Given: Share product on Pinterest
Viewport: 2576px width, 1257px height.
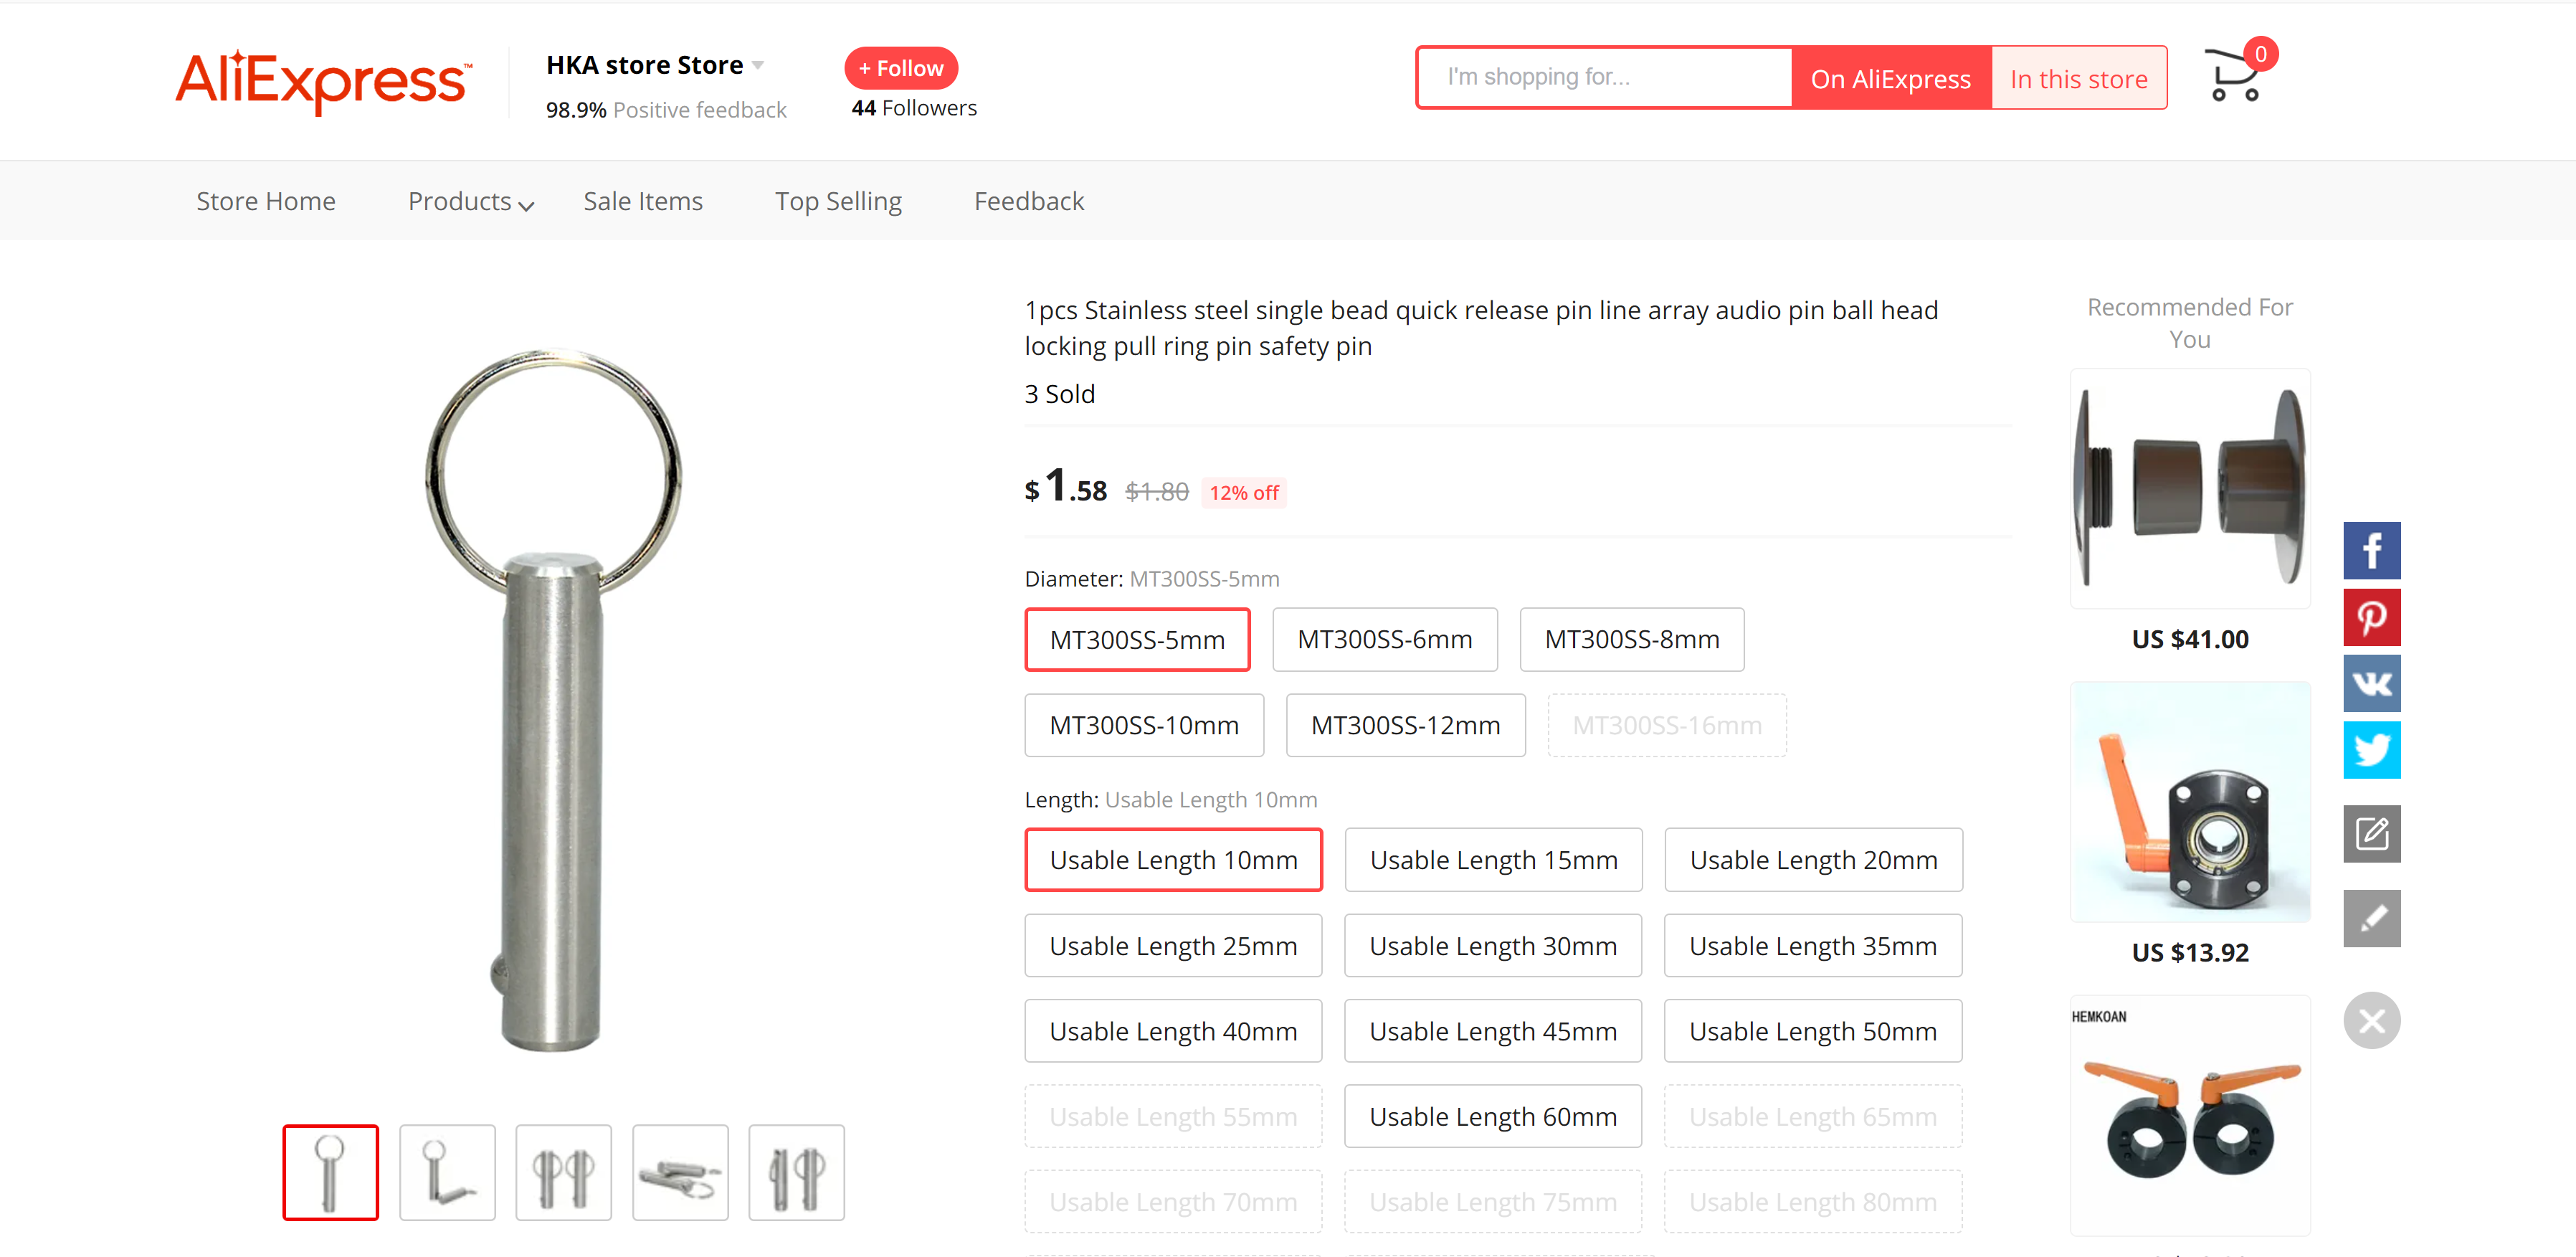Looking at the screenshot, I should [x=2371, y=617].
